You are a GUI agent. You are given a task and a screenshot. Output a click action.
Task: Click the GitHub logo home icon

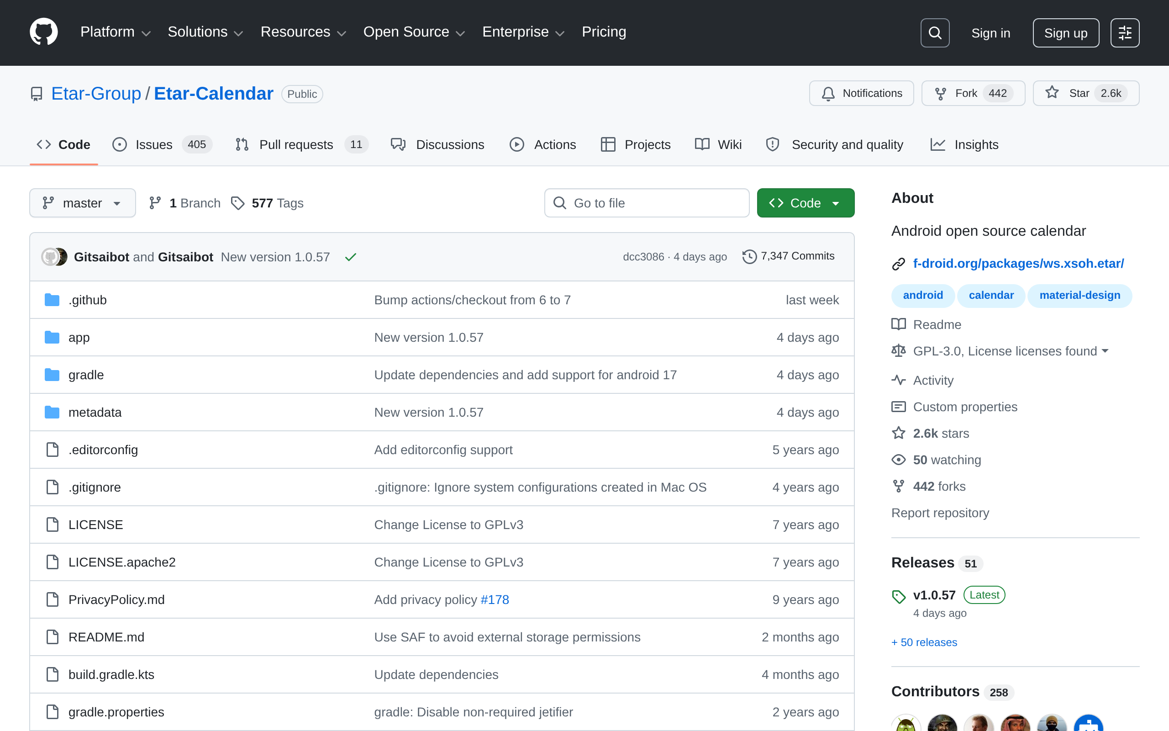(43, 32)
